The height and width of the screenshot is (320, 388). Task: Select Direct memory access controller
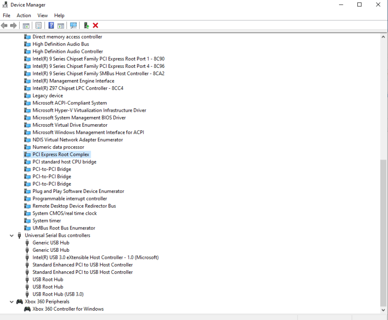67,37
